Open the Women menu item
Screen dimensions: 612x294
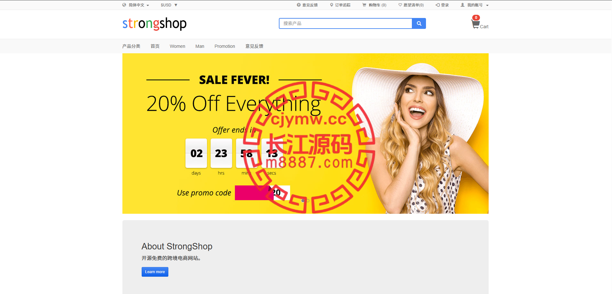click(x=177, y=46)
